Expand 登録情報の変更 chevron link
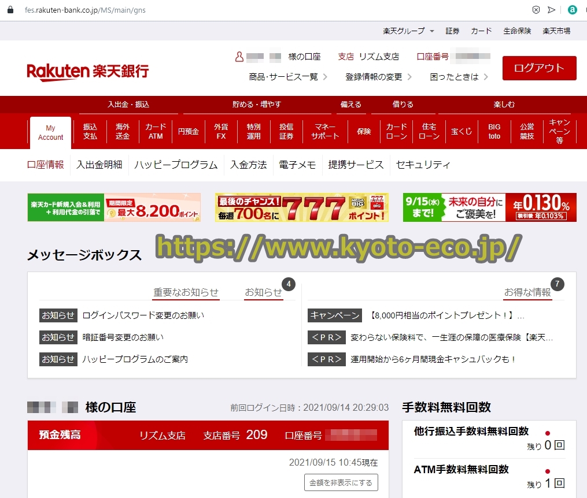The width and height of the screenshot is (587, 498). tap(378, 77)
